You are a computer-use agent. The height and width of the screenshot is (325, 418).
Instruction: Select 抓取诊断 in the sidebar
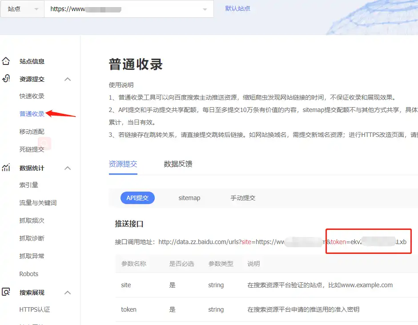click(32, 238)
